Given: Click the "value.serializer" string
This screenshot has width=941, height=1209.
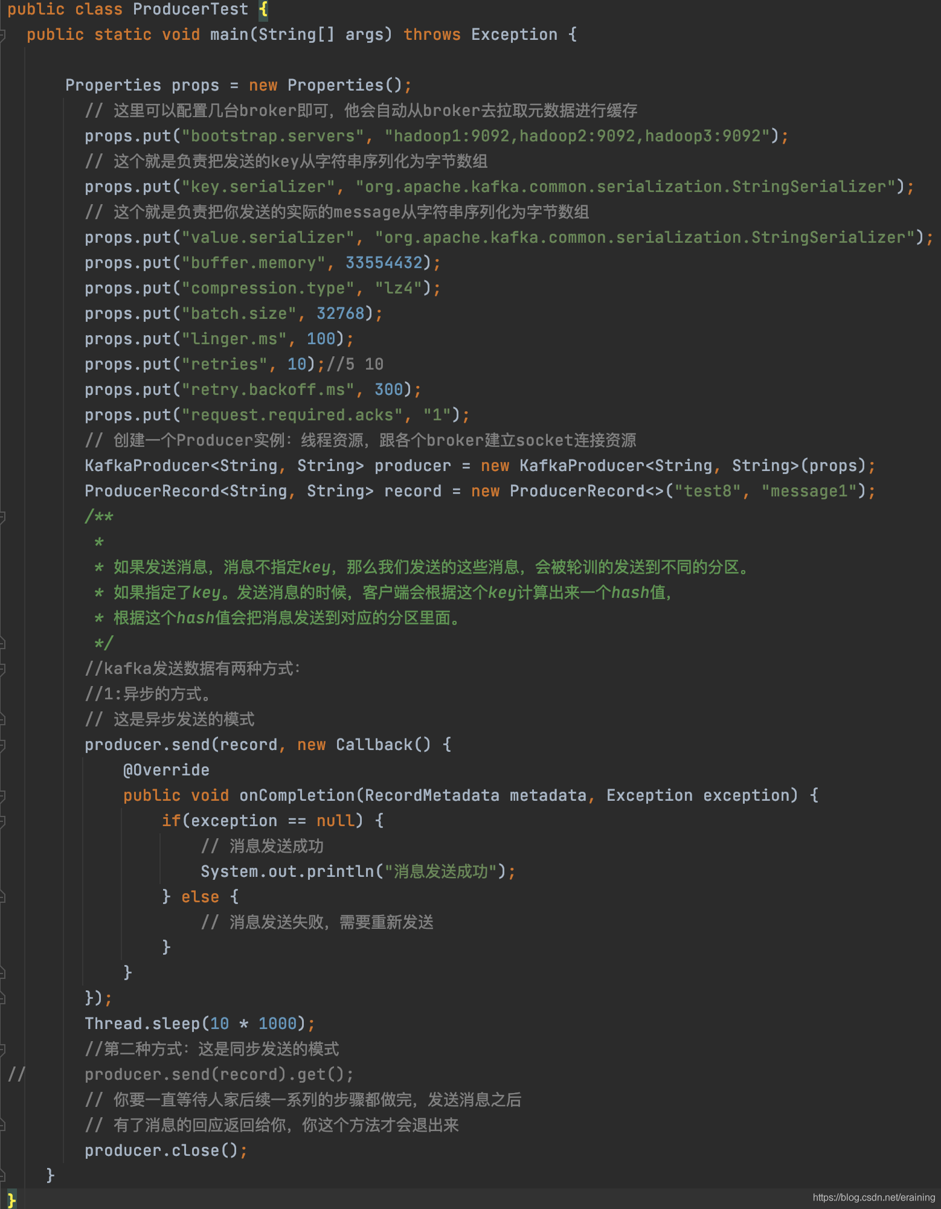Looking at the screenshot, I should pos(268,237).
